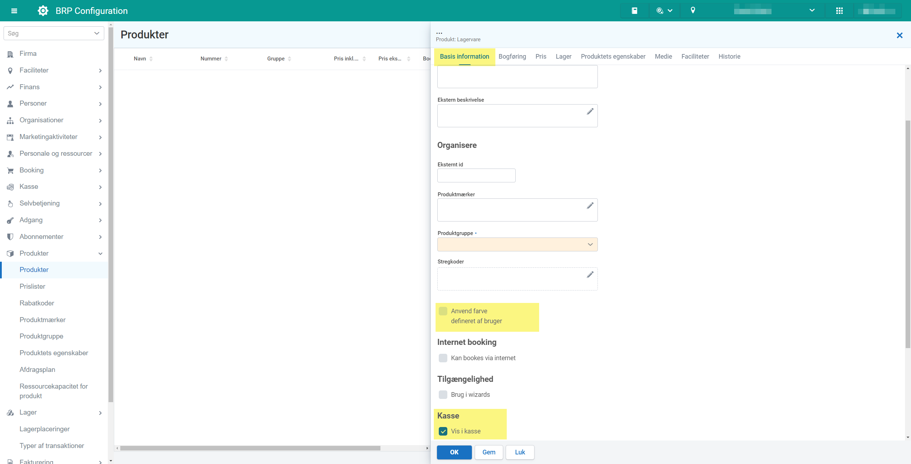Click the Eksternt id input field
911x464 pixels.
click(476, 175)
